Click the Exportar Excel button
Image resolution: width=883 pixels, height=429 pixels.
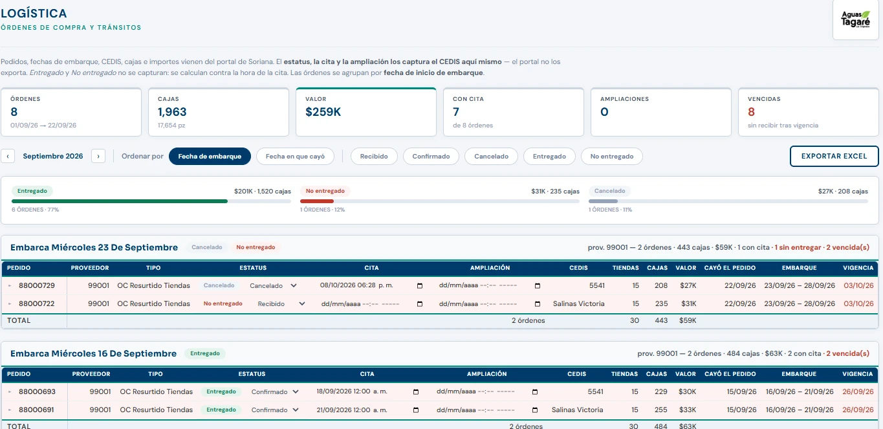pos(834,156)
